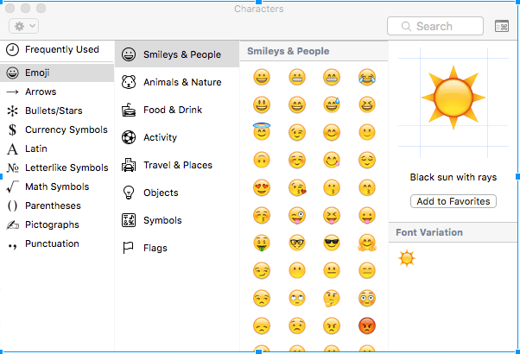Choose the sweat smile emoji
Screen dimensions: 520x354
click(332, 104)
